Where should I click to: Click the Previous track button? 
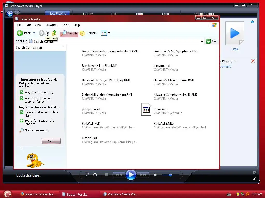[119, 175]
